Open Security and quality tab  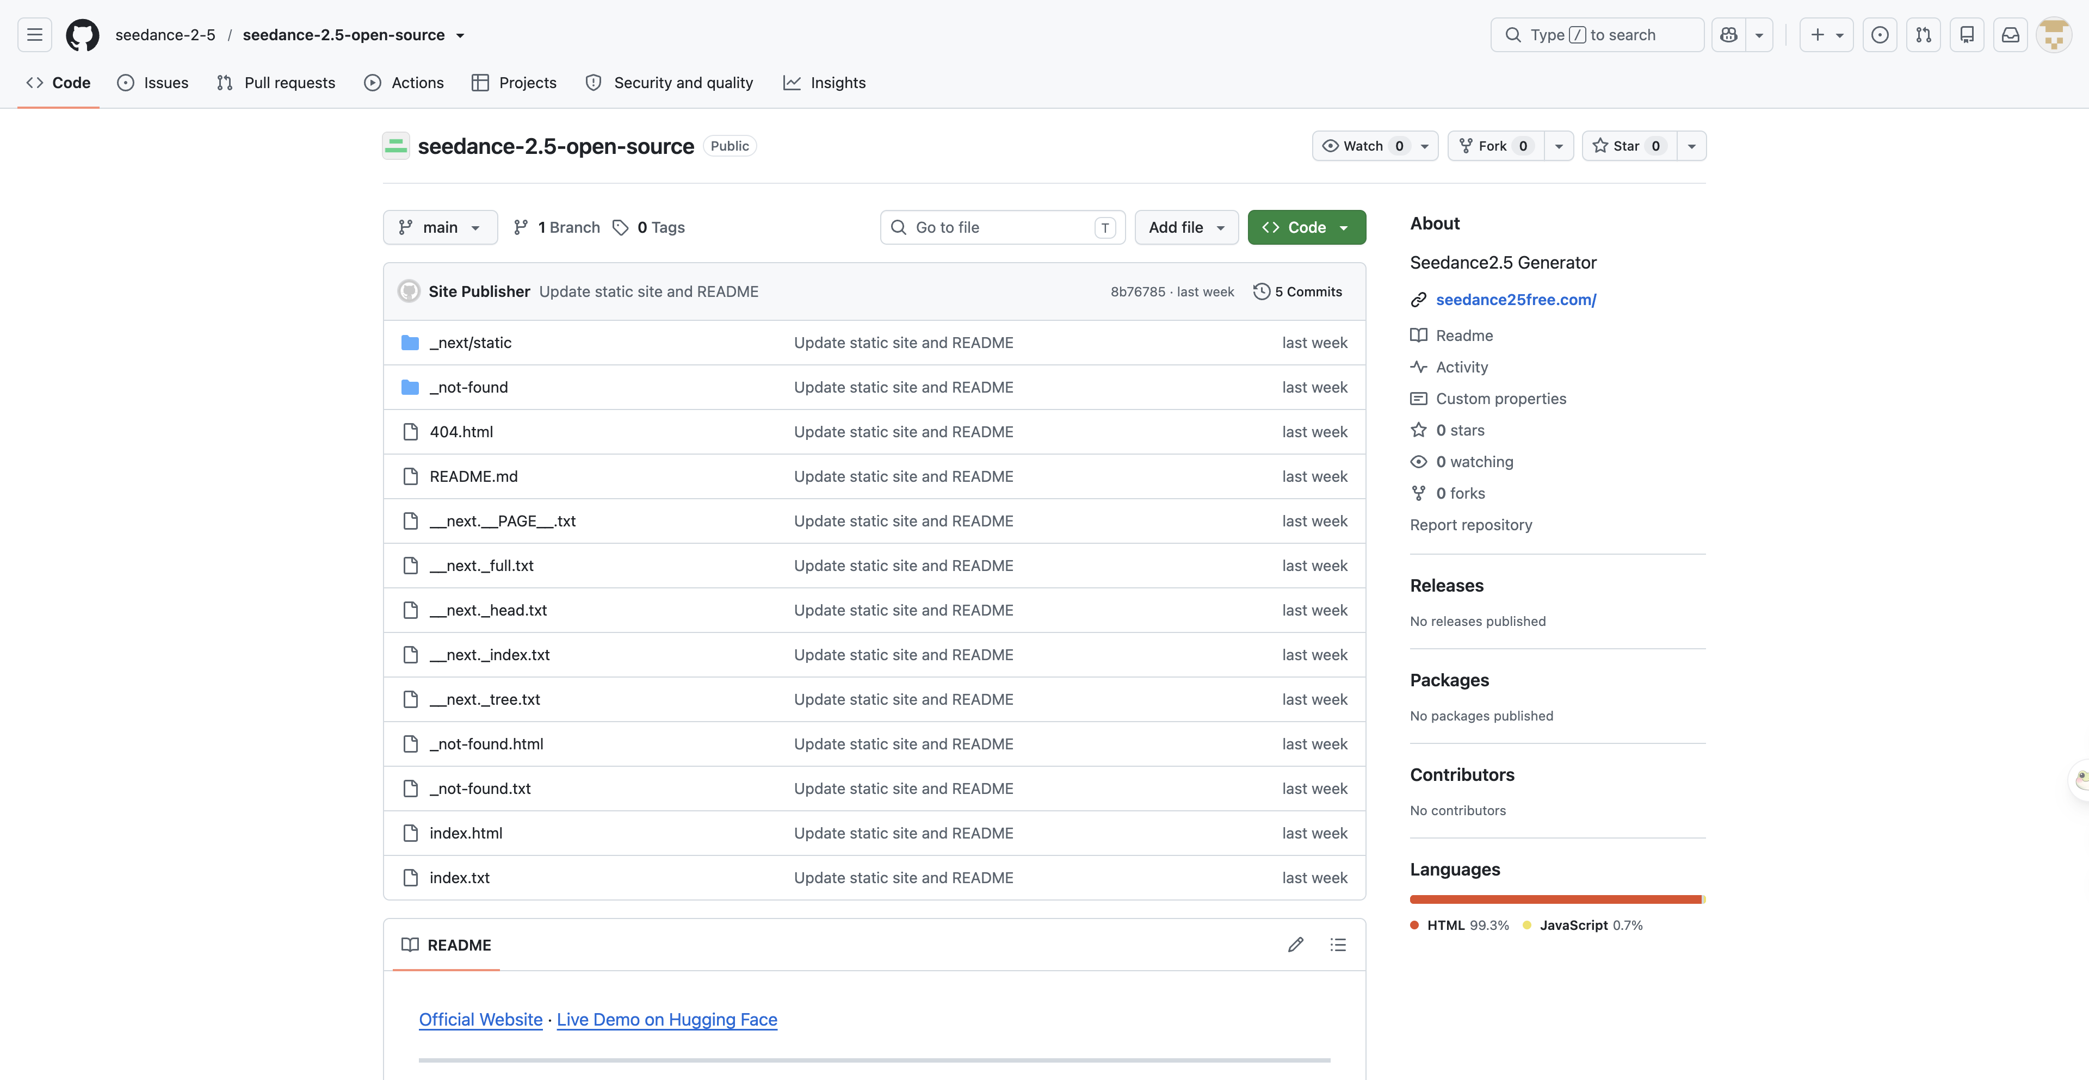pyautogui.click(x=669, y=83)
